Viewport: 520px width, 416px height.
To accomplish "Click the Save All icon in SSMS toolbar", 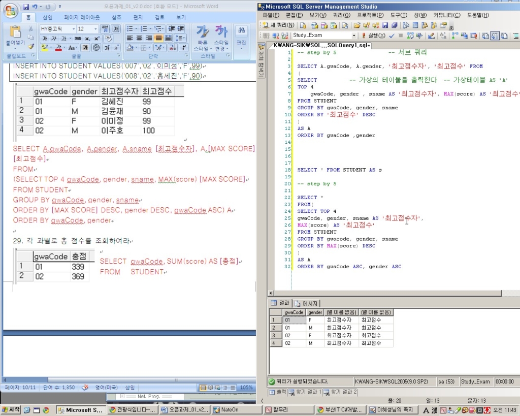I will [x=394, y=25].
